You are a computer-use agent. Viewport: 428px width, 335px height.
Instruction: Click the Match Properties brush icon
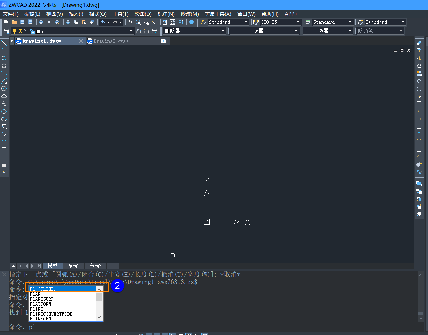92,22
